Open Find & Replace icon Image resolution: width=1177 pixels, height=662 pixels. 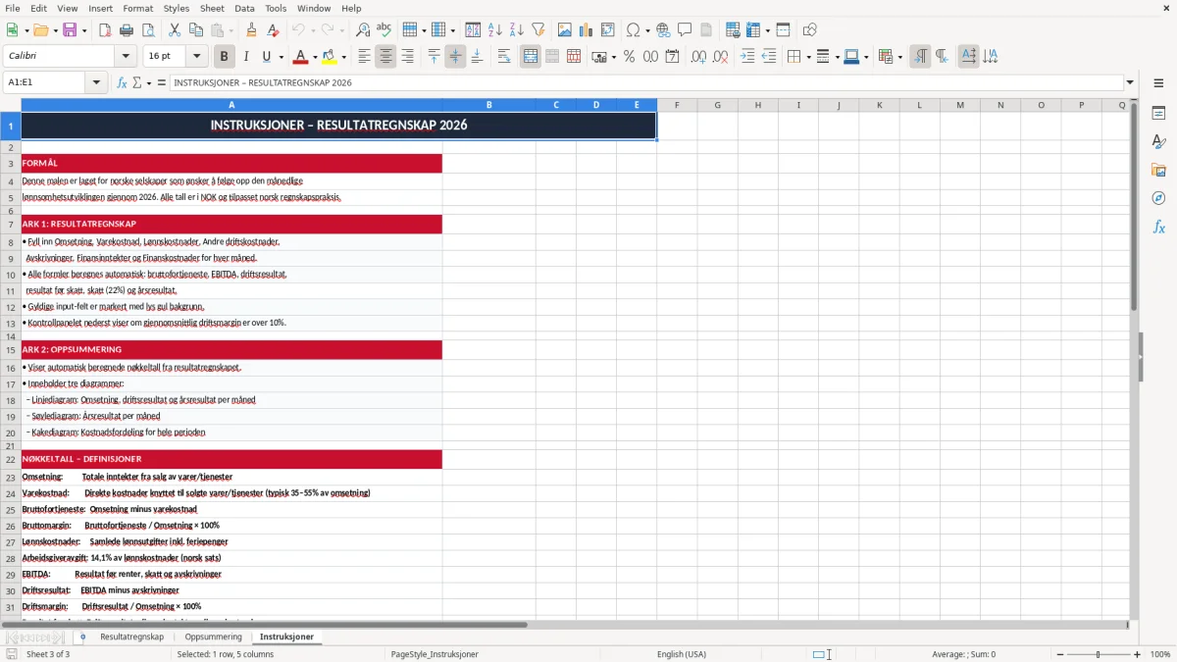coord(363,30)
